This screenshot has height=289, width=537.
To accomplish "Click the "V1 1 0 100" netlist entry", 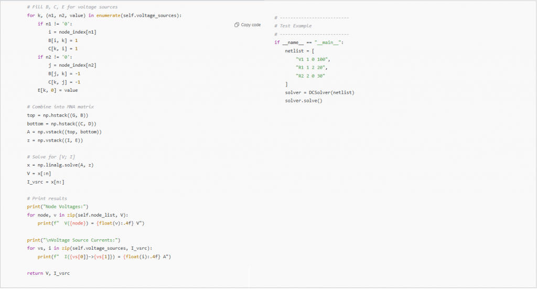I will 313,59.
